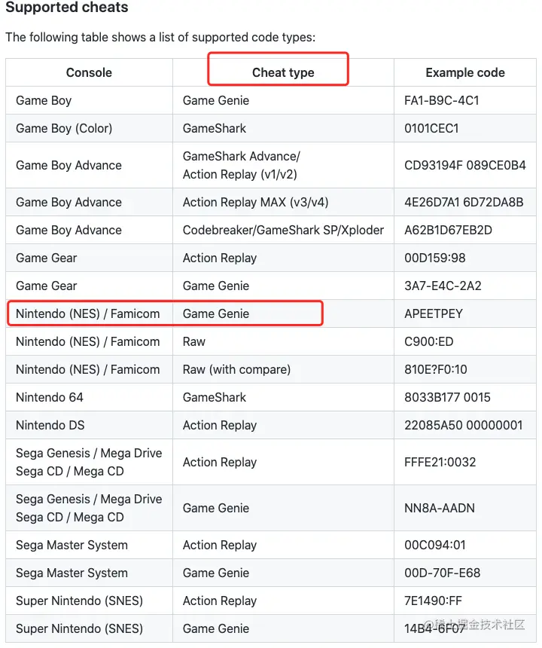Click the 7E1490:FF SNES code

pyautogui.click(x=435, y=601)
